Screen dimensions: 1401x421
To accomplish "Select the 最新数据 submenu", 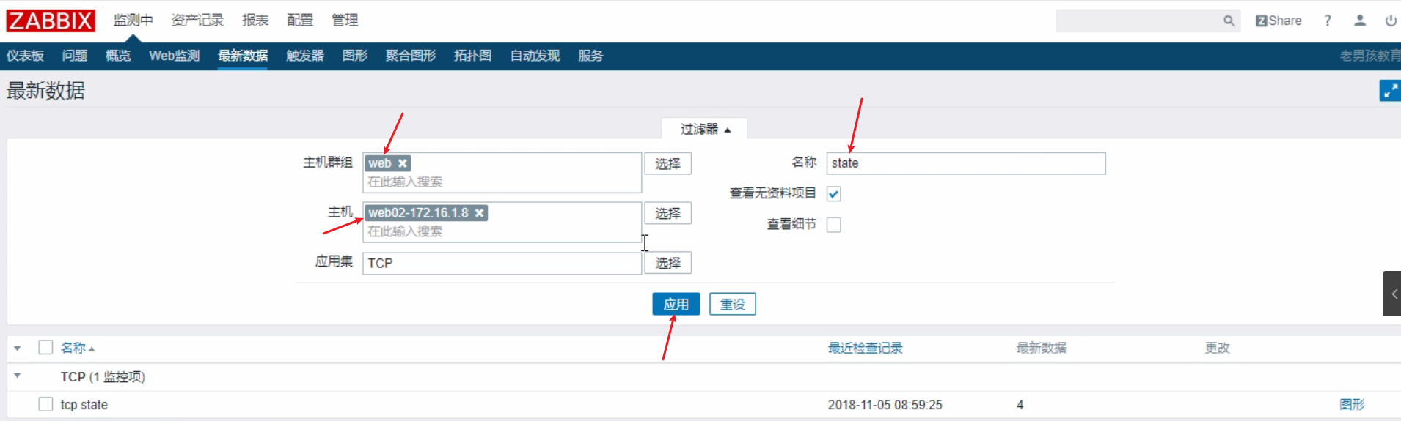I will (x=243, y=56).
